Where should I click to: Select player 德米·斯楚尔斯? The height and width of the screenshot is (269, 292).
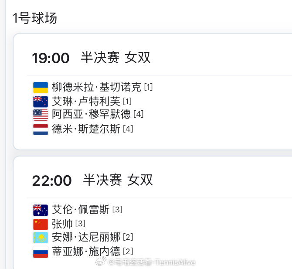pyautogui.click(x=86, y=129)
